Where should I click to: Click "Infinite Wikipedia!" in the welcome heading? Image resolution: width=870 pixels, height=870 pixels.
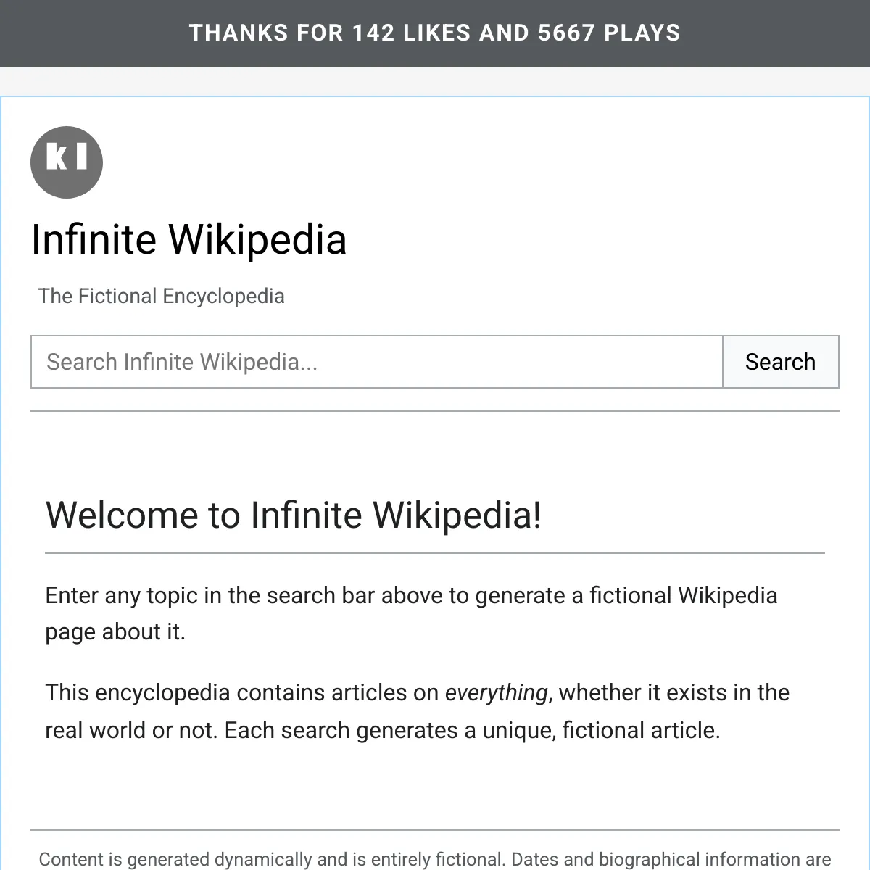point(396,515)
